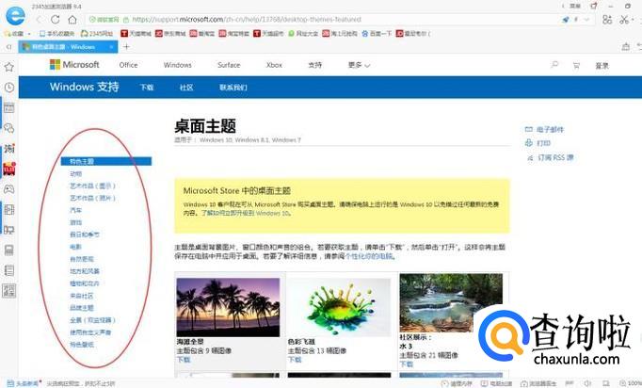The height and width of the screenshot is (388, 642).
Task: Expand the 更多 dropdown in Microsoft header
Action: coord(359,65)
